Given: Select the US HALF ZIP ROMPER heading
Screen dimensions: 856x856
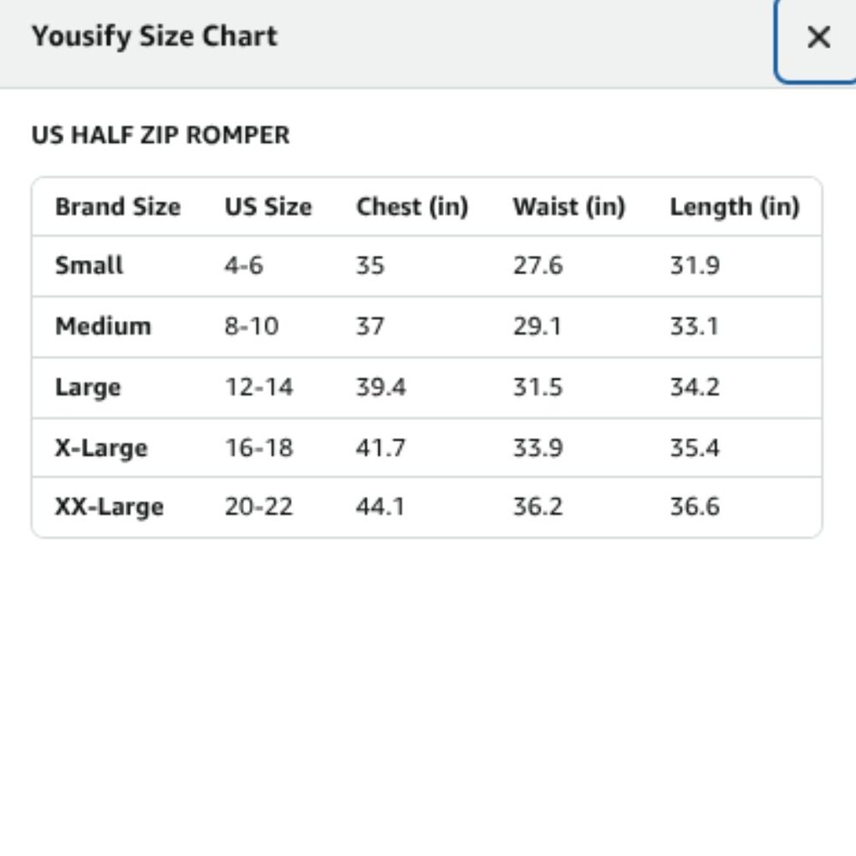Looking at the screenshot, I should (x=161, y=135).
